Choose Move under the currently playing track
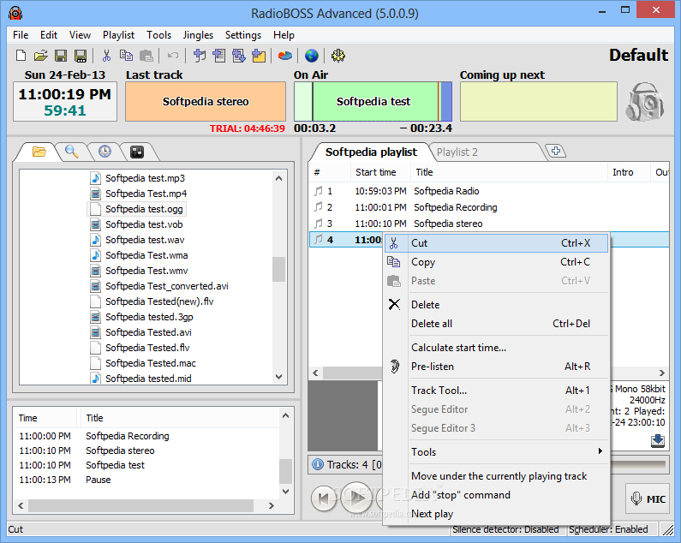 tap(497, 476)
